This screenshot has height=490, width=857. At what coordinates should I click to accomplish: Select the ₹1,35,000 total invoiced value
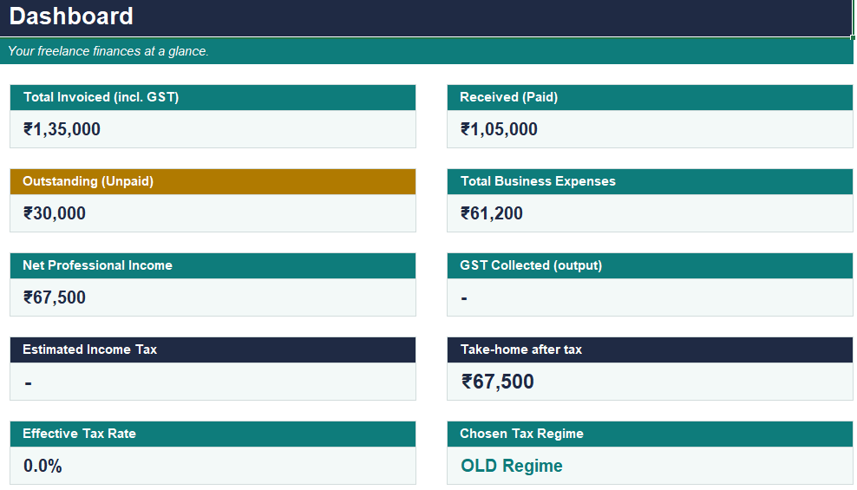pyautogui.click(x=62, y=129)
